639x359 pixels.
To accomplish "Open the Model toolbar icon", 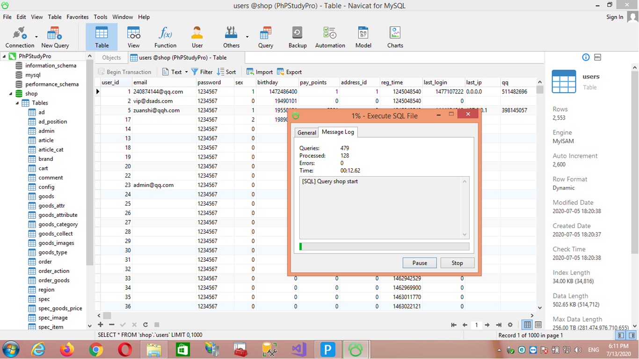I will coord(363,37).
